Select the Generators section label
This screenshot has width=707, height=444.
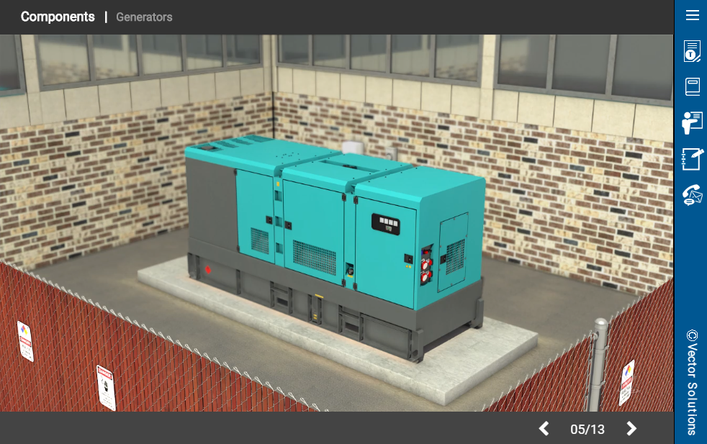[x=144, y=17]
